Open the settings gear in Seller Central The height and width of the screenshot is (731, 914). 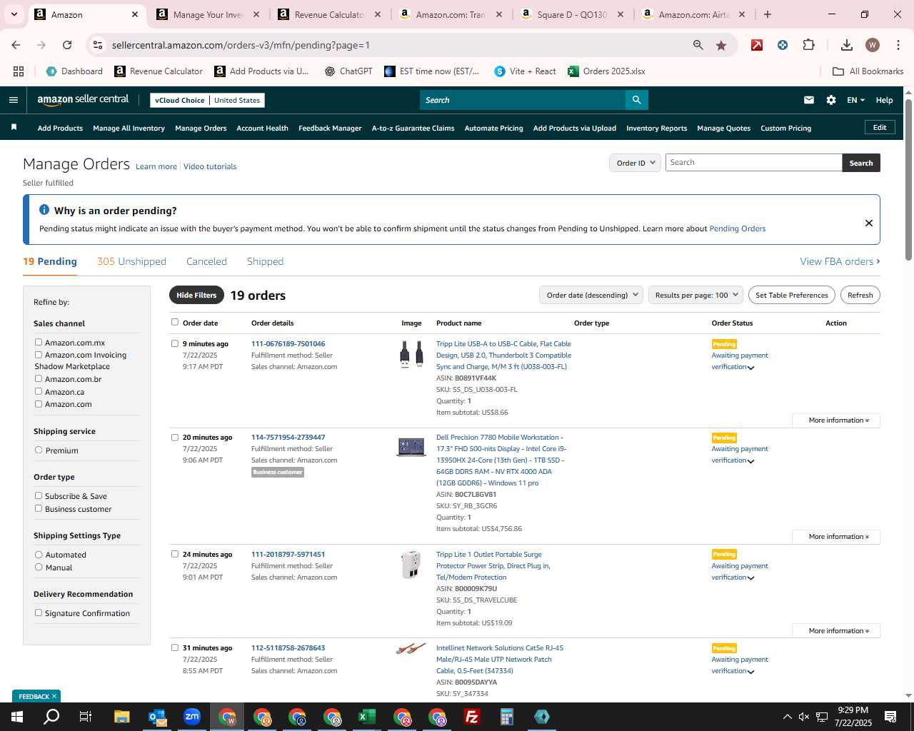831,100
